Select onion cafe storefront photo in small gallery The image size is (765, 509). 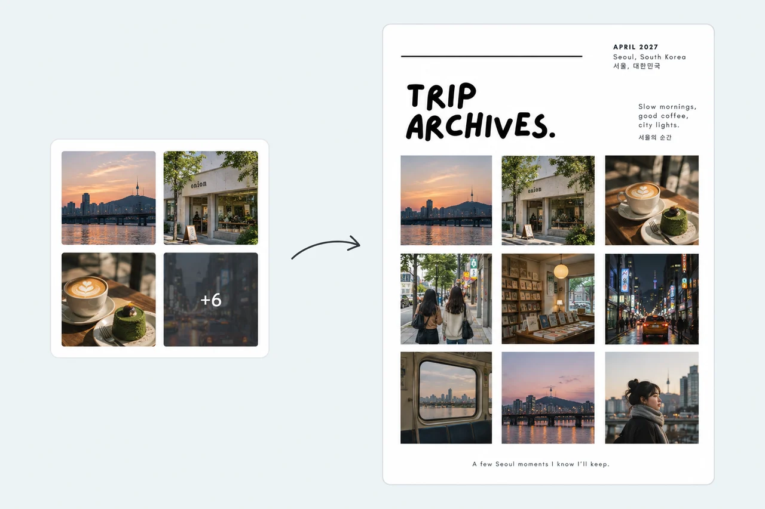[211, 198]
